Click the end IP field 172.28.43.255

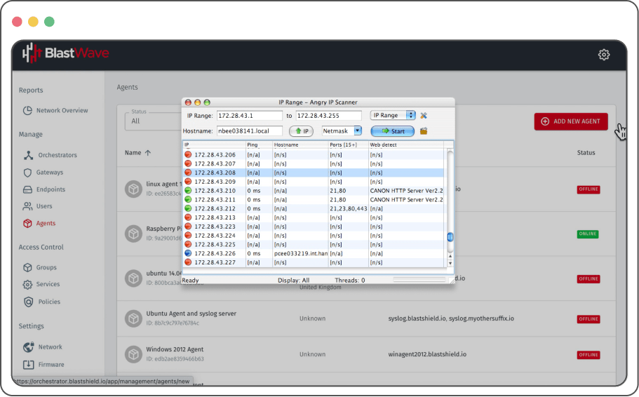(x=328, y=116)
